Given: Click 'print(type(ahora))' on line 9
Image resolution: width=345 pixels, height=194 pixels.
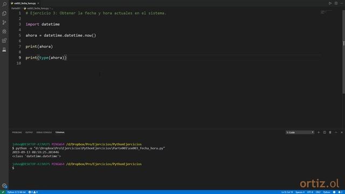Looking at the screenshot, I should 46,58.
